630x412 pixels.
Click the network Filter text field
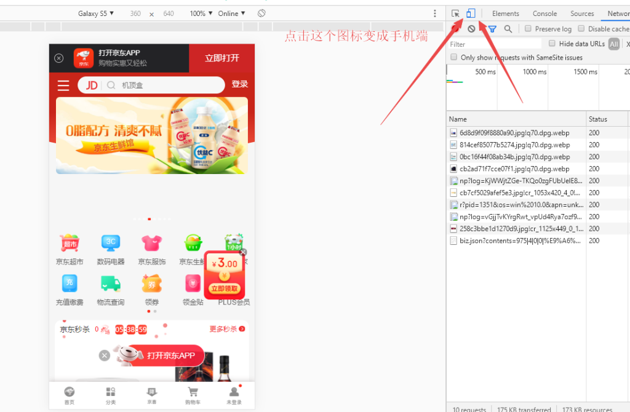(495, 44)
